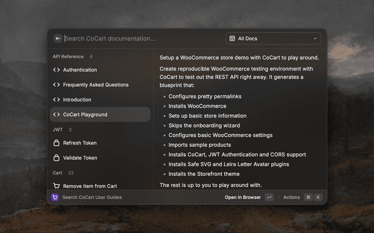
Task: Click 'Imports sample products' bullet text
Action: [x=200, y=145]
